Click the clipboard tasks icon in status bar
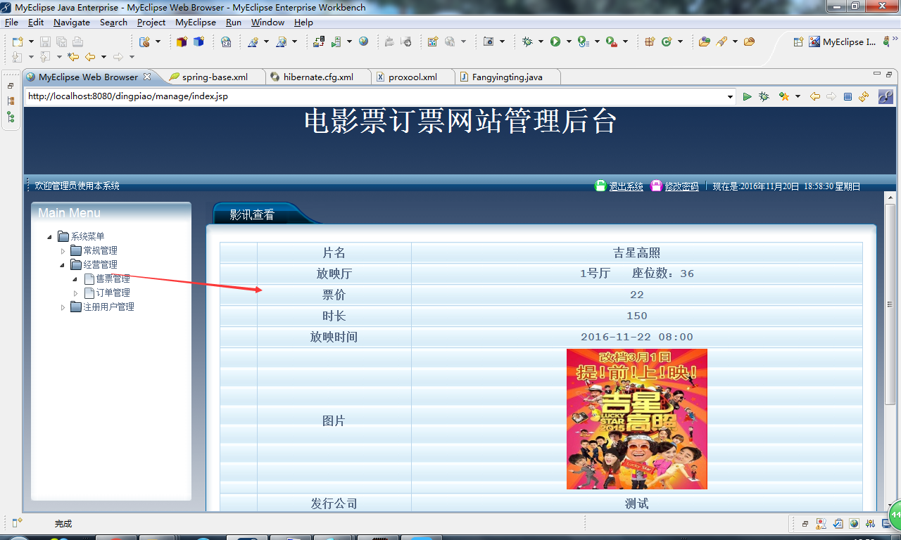Screen dimensions: 901x540 pos(838,524)
